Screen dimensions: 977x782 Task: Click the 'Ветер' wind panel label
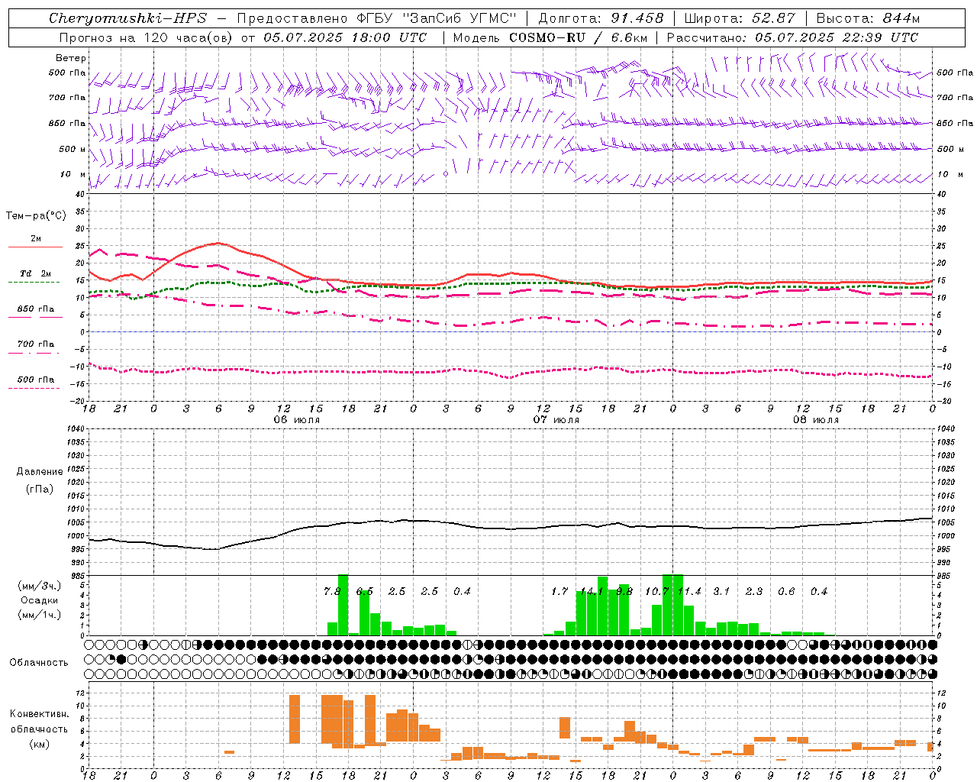(71, 58)
